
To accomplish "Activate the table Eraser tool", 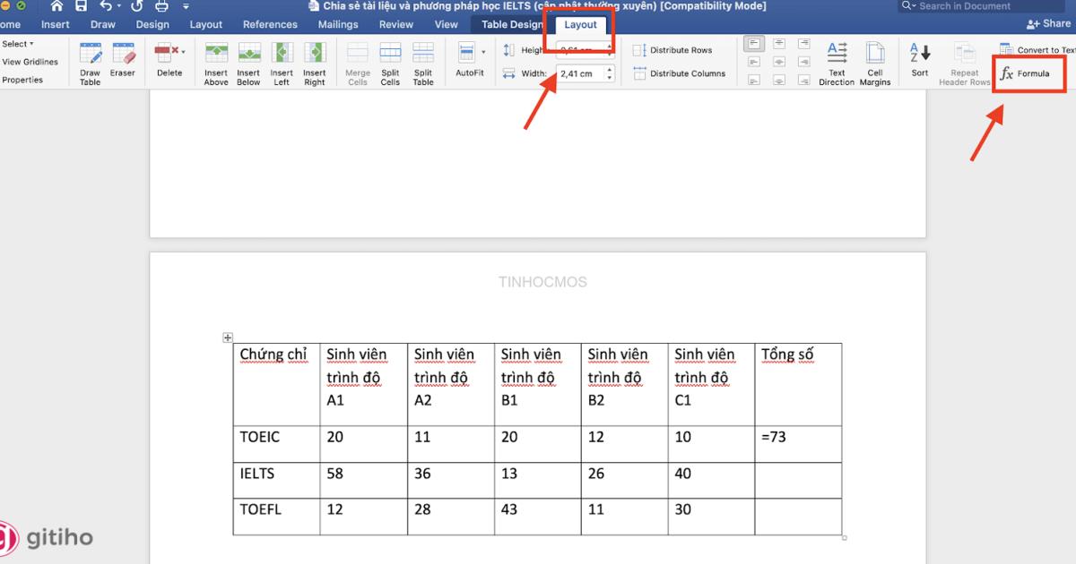I will click(x=123, y=59).
